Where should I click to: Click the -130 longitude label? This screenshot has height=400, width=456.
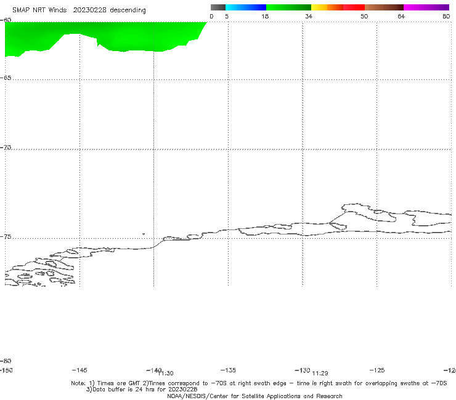click(x=303, y=370)
